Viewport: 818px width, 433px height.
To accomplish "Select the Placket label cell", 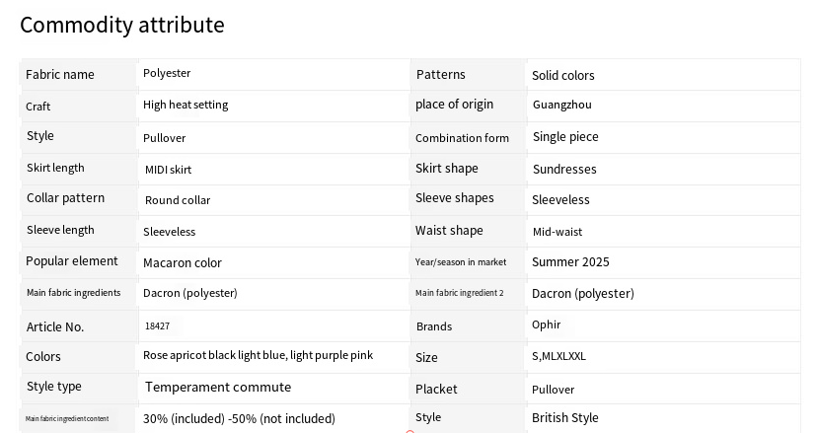I will [x=469, y=390].
